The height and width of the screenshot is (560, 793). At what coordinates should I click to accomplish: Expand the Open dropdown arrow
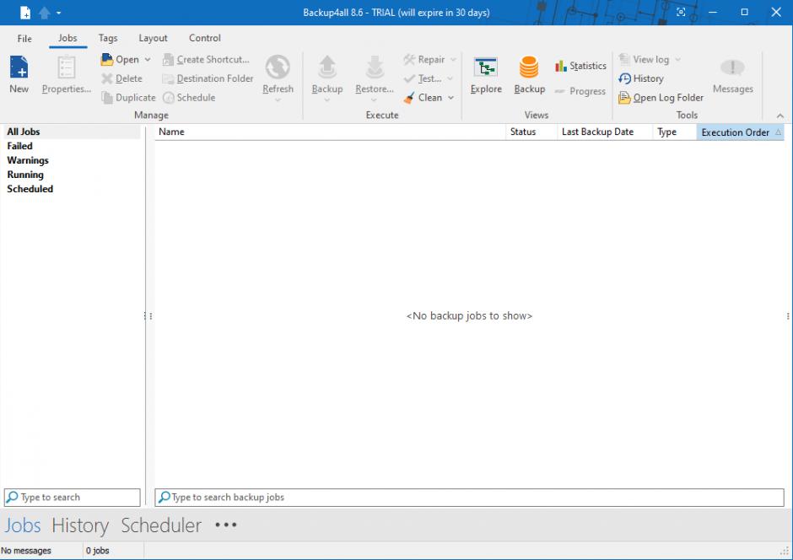(x=148, y=59)
